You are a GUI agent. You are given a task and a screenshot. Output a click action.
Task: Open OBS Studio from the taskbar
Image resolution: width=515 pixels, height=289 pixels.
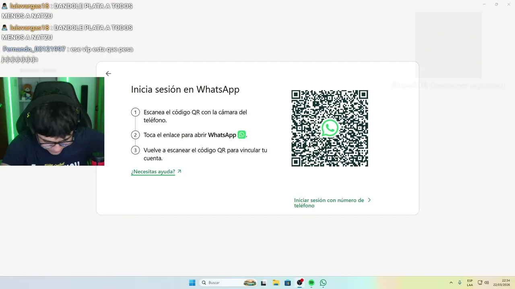(x=300, y=283)
